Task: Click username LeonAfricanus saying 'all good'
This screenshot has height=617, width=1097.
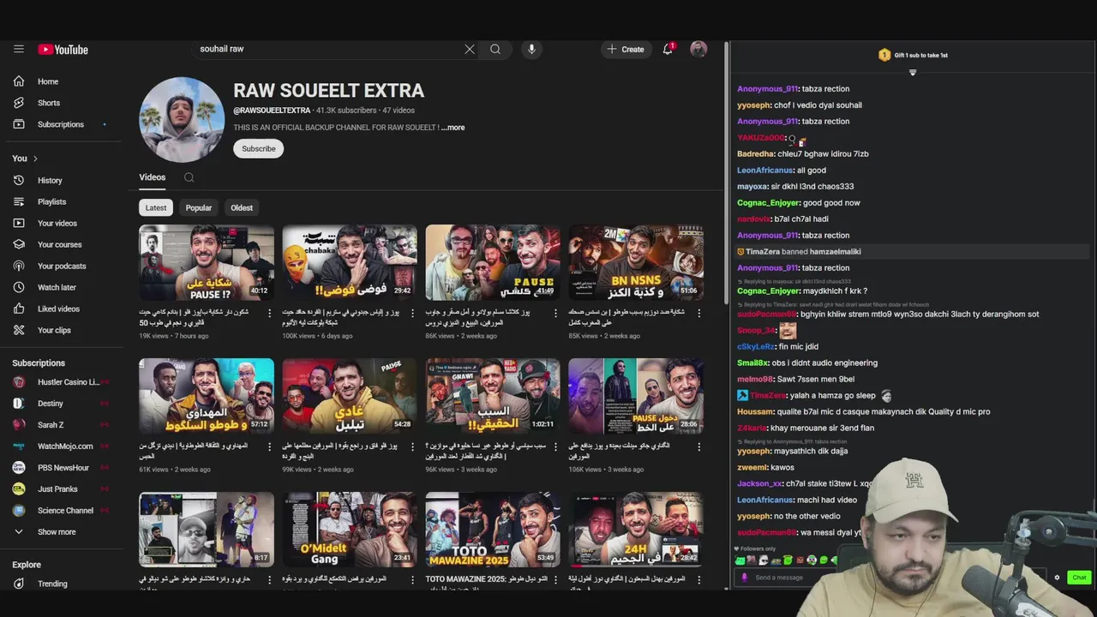Action: pyautogui.click(x=765, y=170)
